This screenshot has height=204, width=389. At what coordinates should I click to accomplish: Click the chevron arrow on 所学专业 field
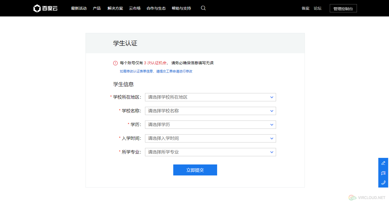272,152
